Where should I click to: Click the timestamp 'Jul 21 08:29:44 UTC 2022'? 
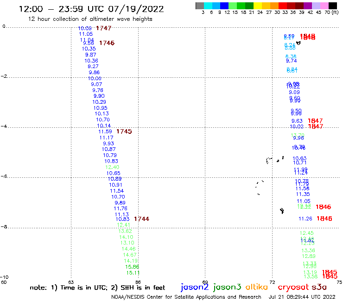(x=302, y=297)
